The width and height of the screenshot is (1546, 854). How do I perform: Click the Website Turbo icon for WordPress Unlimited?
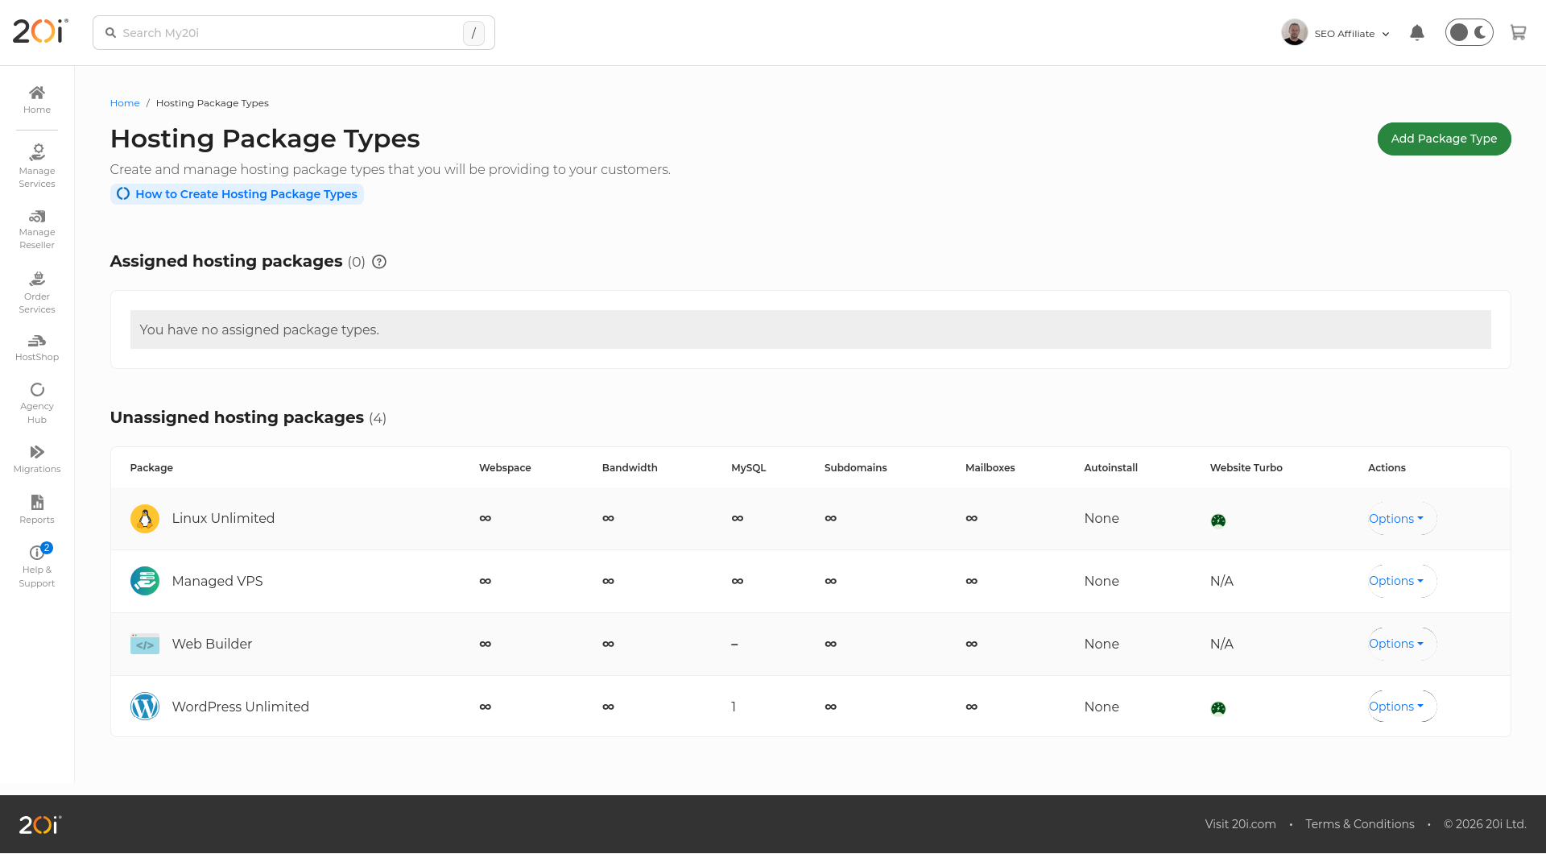click(x=1218, y=708)
